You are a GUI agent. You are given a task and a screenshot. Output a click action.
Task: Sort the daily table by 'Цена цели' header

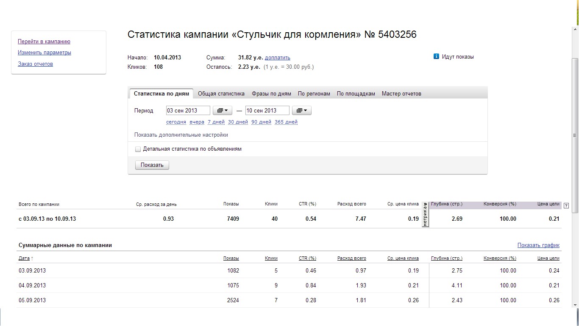[548, 258]
